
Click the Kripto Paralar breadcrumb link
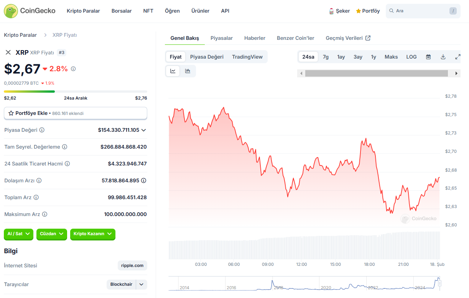click(x=20, y=35)
